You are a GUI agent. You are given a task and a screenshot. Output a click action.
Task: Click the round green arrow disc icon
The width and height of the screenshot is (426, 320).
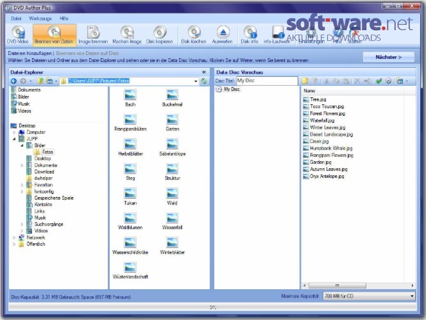coord(389,81)
